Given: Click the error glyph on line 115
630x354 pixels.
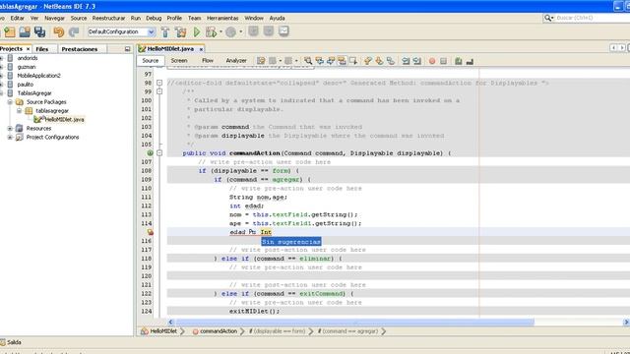Looking at the screenshot, I should pyautogui.click(x=151, y=232).
